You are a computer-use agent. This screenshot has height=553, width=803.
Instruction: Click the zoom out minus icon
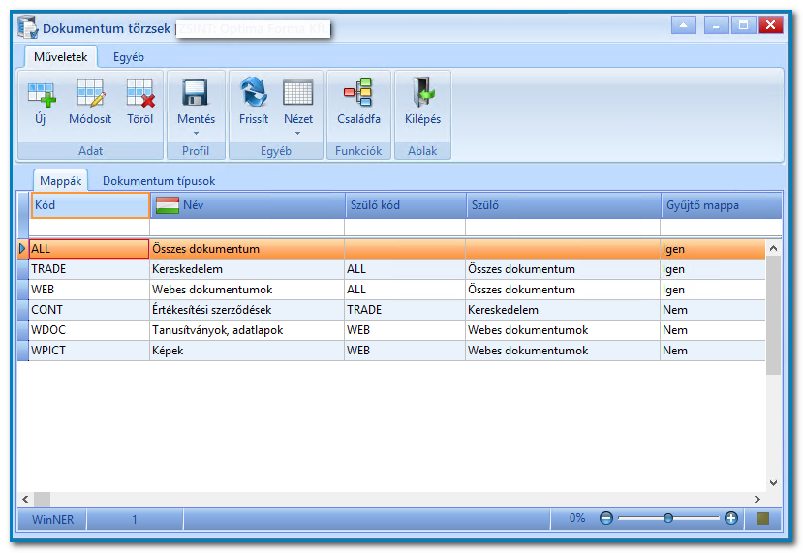coord(605,518)
